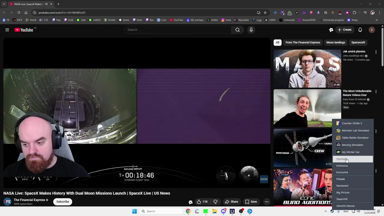Go to the browser home page icon
This screenshot has height=216, width=384.
tap(26, 13)
